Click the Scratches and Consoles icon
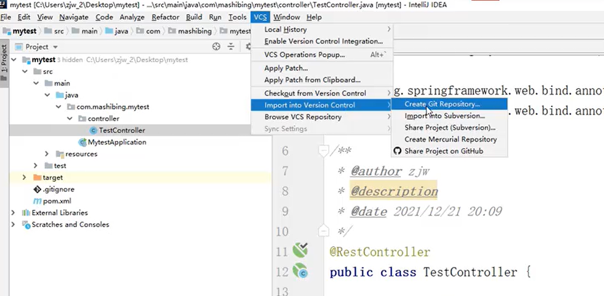Screen dimensions: 604x296 (x=26, y=224)
